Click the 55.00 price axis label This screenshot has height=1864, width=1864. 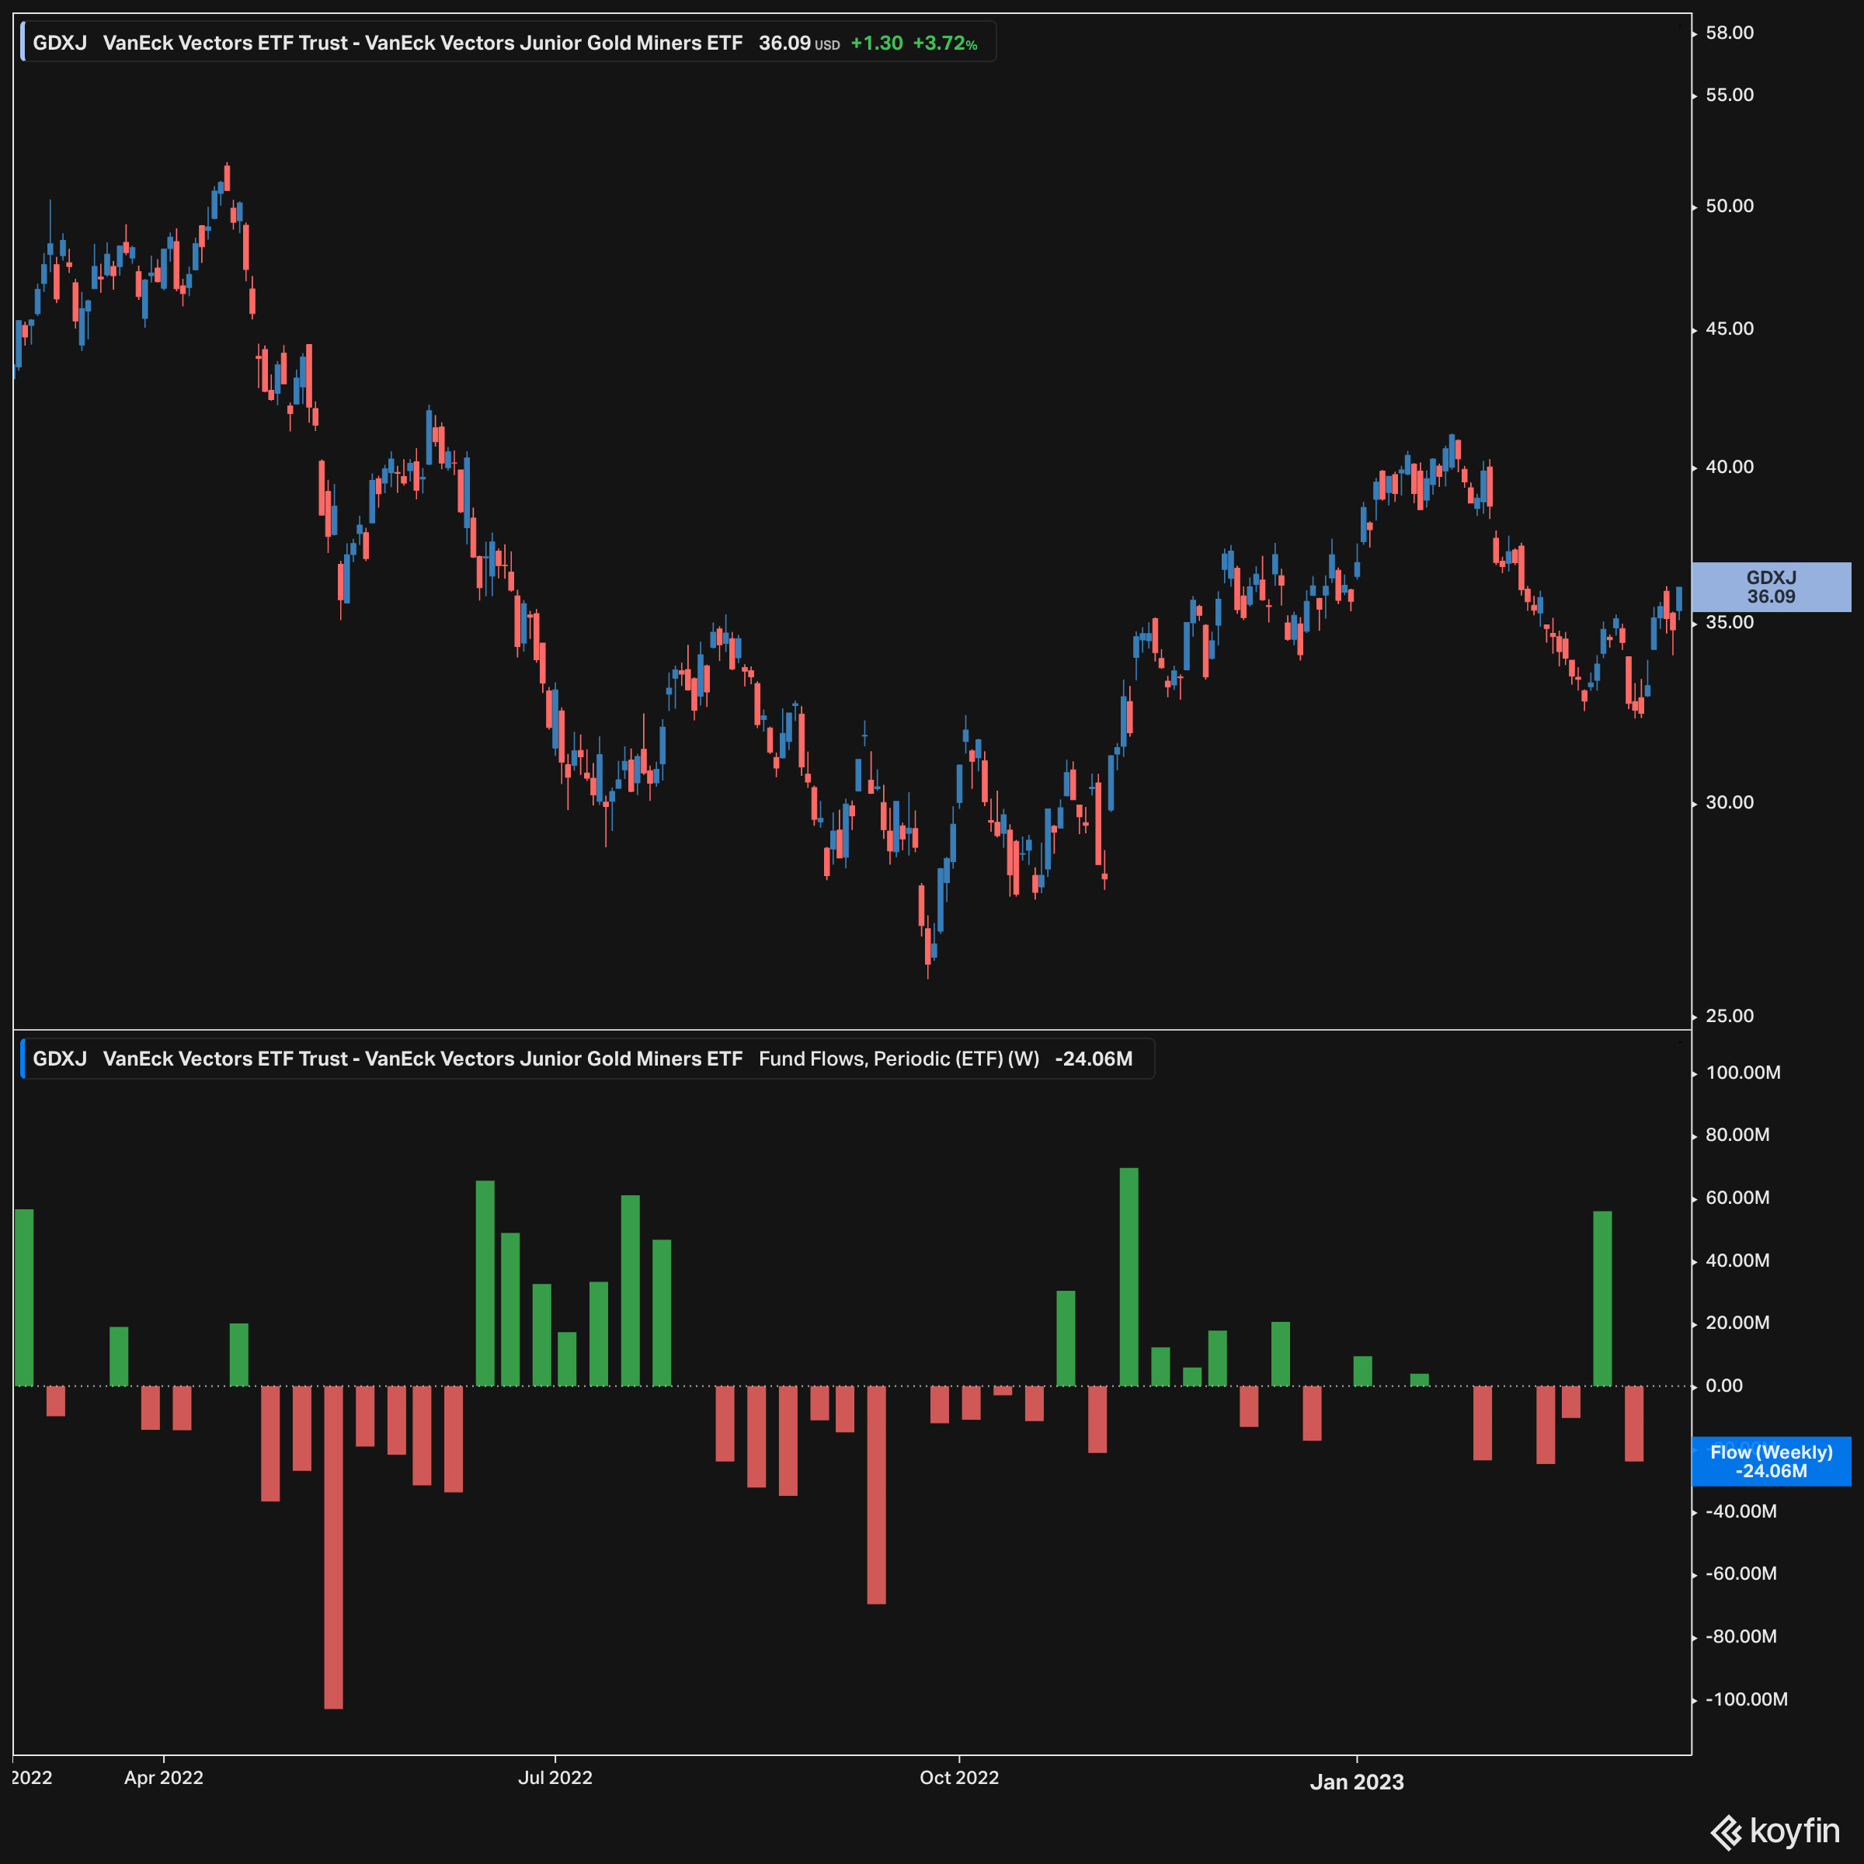(x=1729, y=95)
